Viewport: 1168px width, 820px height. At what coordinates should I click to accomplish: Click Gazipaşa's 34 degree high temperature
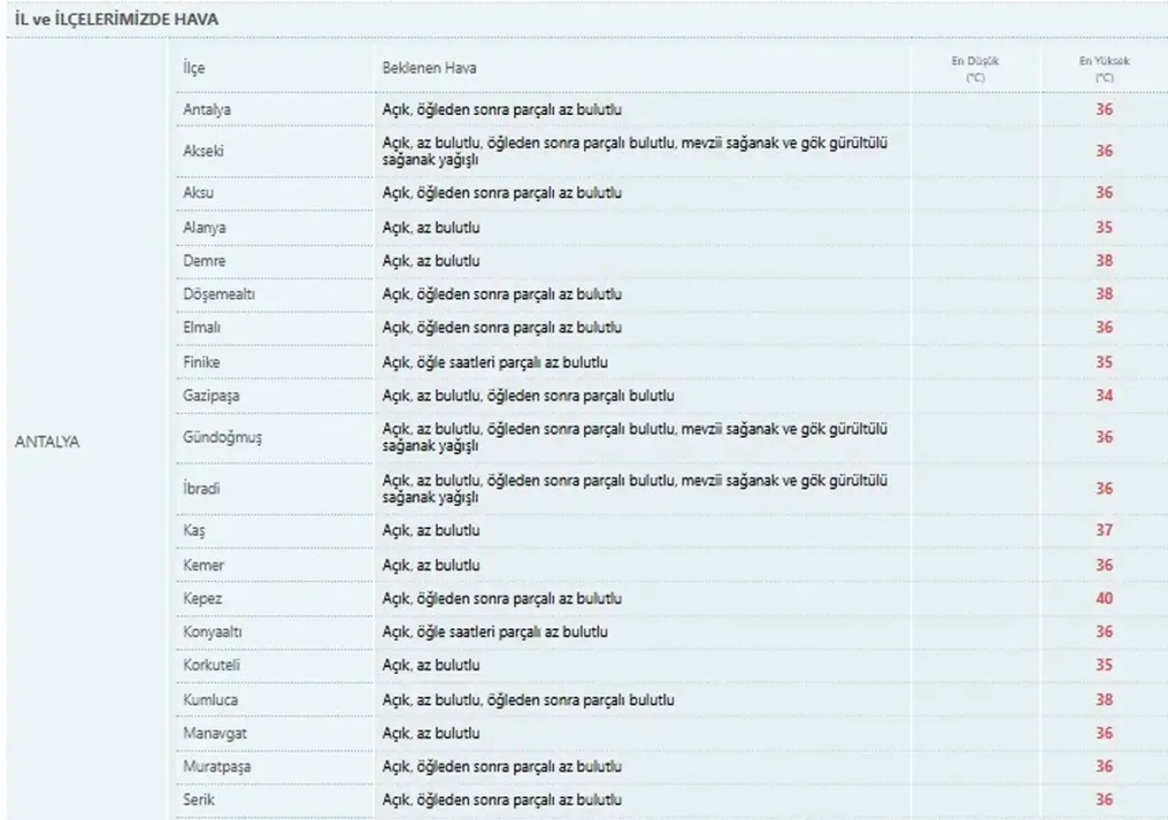[x=1104, y=396]
